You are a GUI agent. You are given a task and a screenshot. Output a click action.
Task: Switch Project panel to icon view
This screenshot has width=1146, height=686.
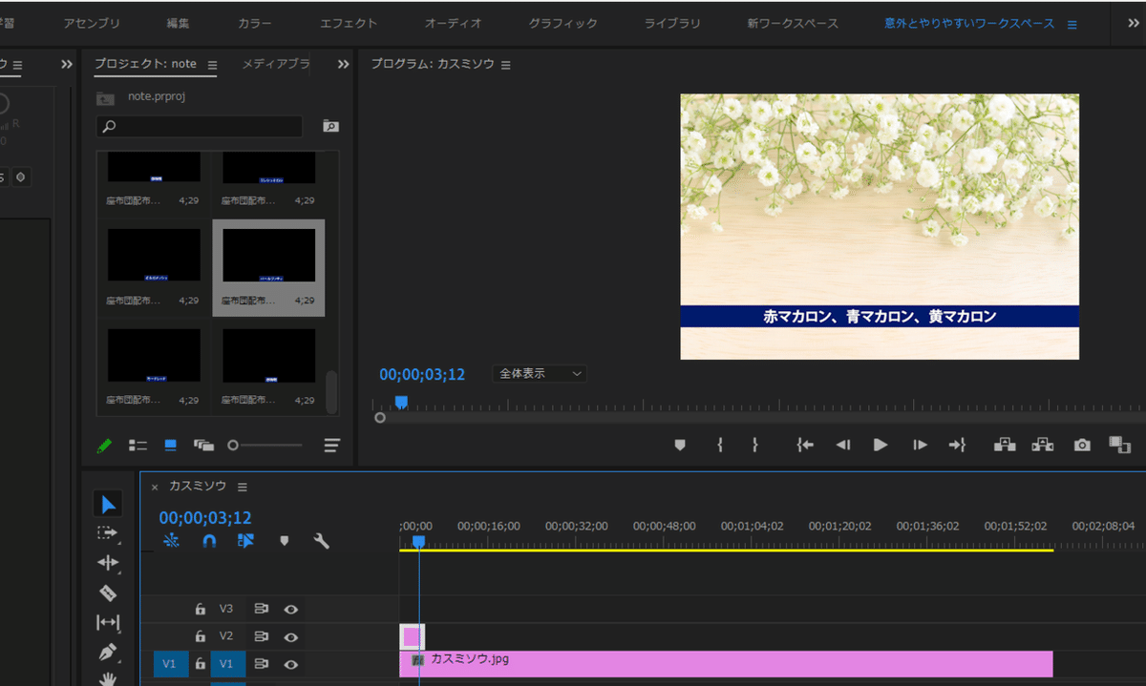click(x=171, y=446)
